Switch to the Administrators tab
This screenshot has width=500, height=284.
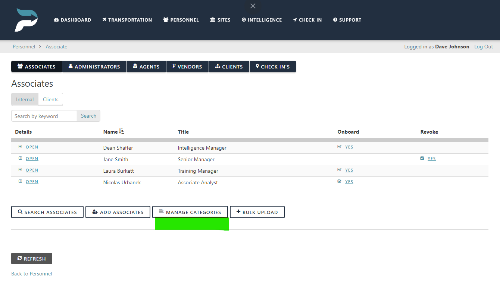tap(94, 66)
